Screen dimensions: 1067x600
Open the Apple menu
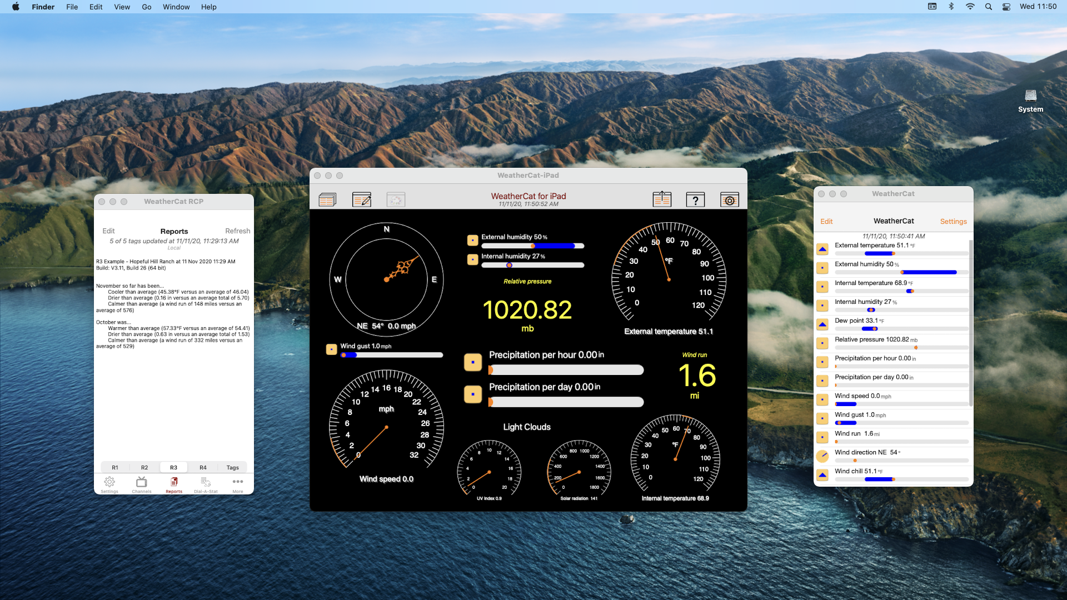pyautogui.click(x=16, y=7)
